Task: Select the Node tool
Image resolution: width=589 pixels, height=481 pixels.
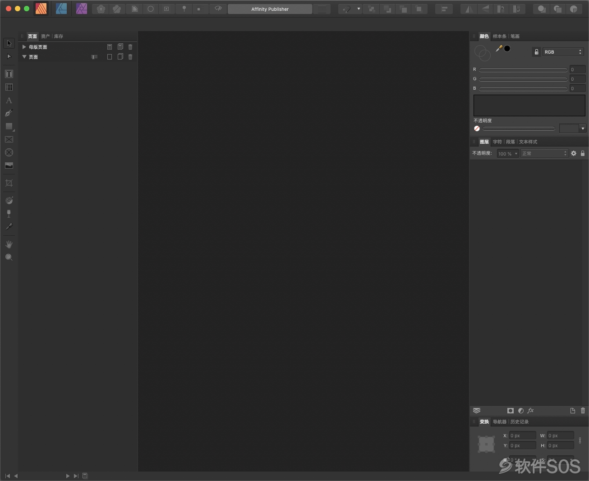Action: point(9,56)
